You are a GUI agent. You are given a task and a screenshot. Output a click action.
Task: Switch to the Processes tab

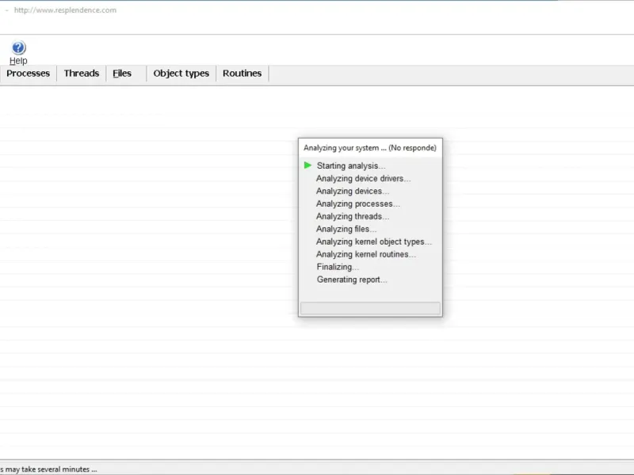point(29,74)
